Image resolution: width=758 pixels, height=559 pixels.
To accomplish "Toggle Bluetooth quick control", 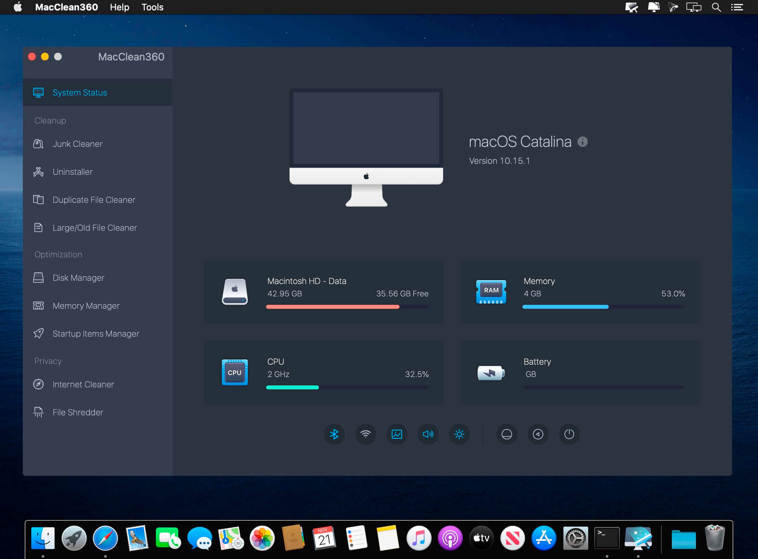I will [x=334, y=434].
